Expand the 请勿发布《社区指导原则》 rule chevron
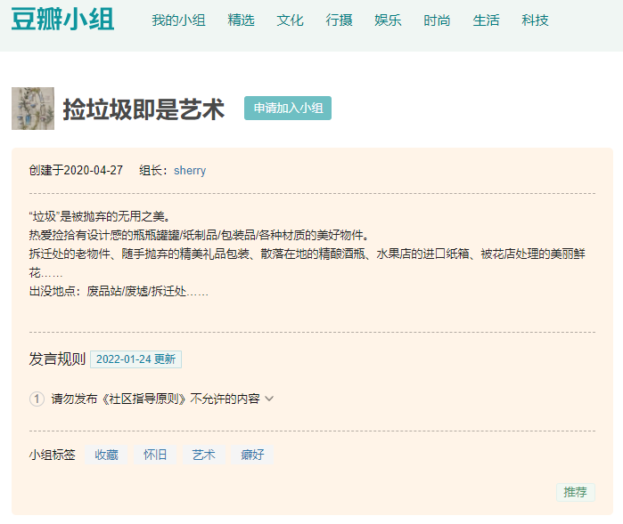Screen dimensions: 623x524 269,399
